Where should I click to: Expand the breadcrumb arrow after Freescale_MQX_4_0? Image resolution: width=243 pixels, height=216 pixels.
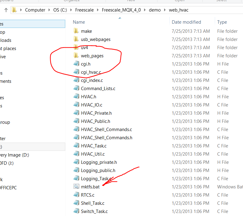click(145, 10)
